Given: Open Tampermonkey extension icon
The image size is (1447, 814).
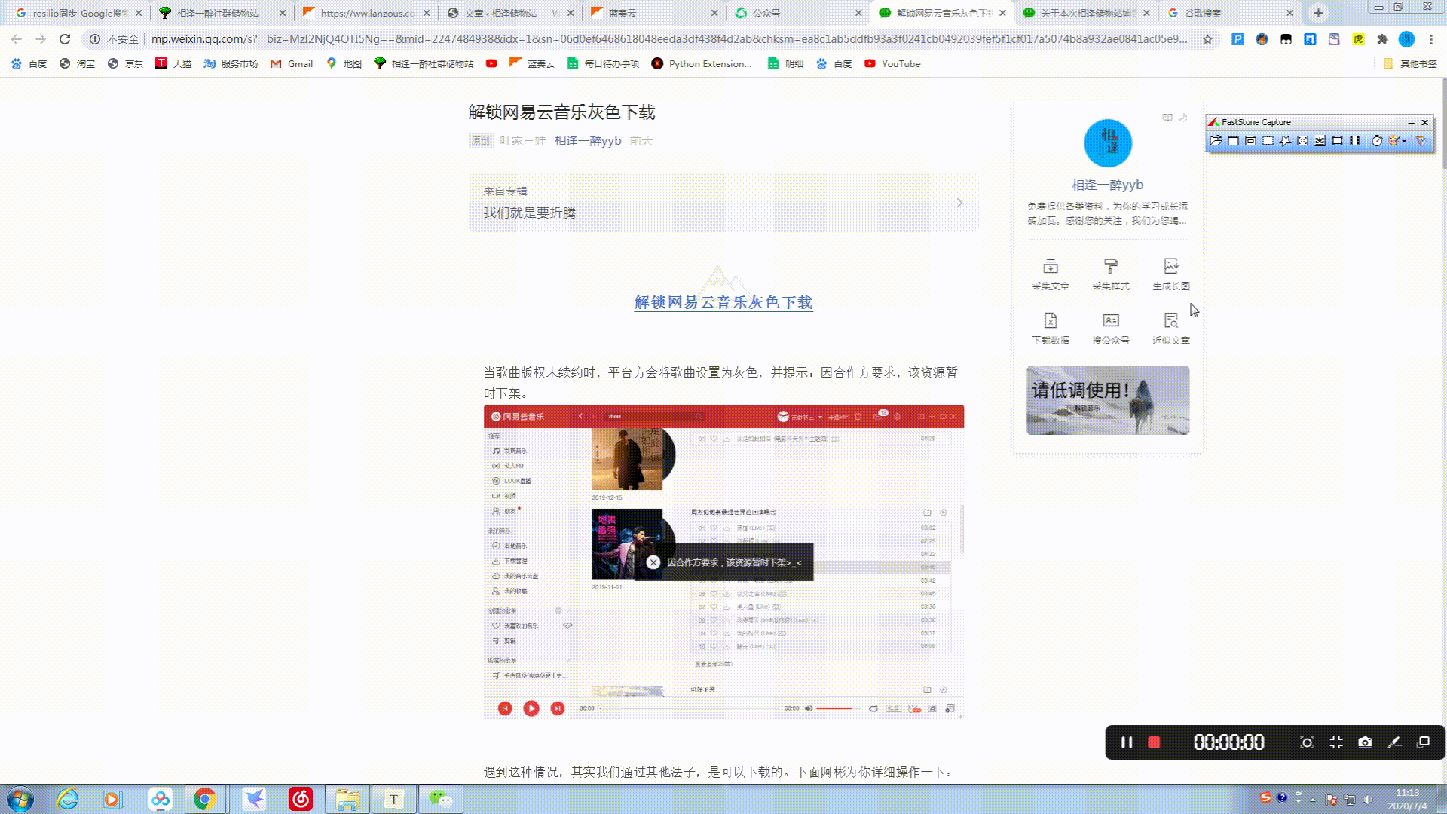Looking at the screenshot, I should pyautogui.click(x=1286, y=39).
